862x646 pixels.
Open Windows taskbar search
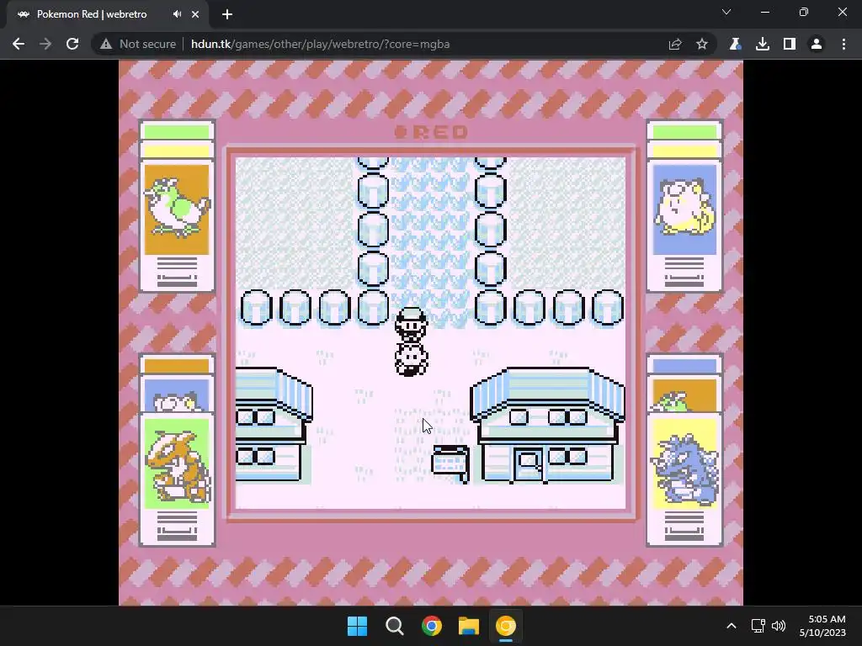(395, 626)
